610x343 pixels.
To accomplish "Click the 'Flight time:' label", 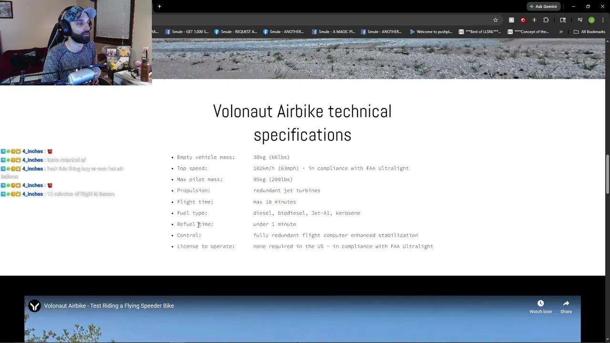I will pyautogui.click(x=195, y=202).
